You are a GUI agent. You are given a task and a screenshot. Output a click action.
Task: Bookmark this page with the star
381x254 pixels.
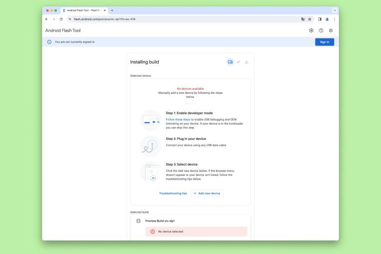310,19
